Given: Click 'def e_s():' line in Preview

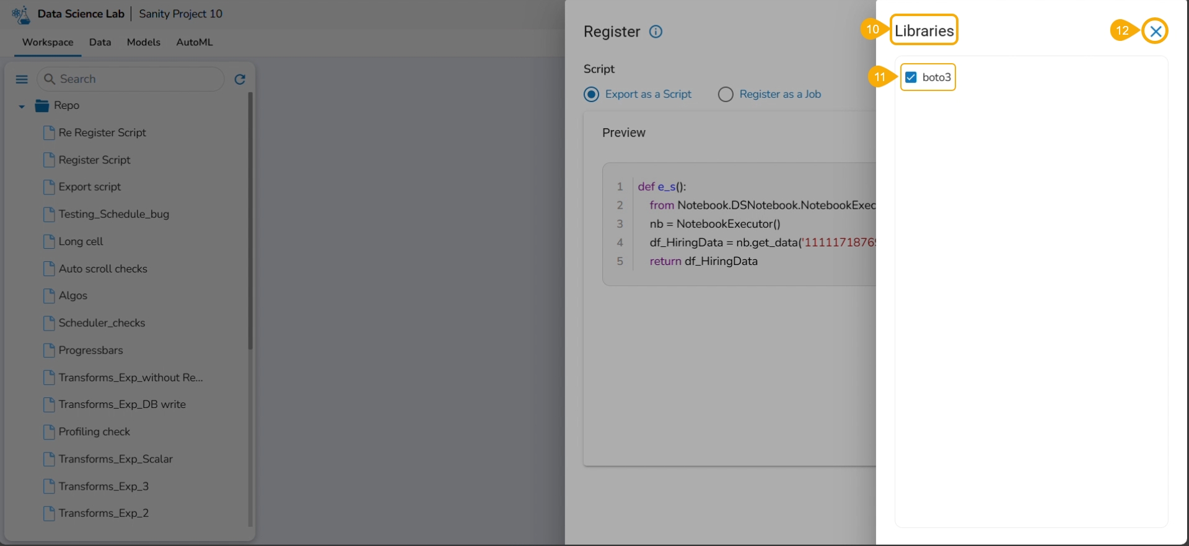Looking at the screenshot, I should pos(662,186).
